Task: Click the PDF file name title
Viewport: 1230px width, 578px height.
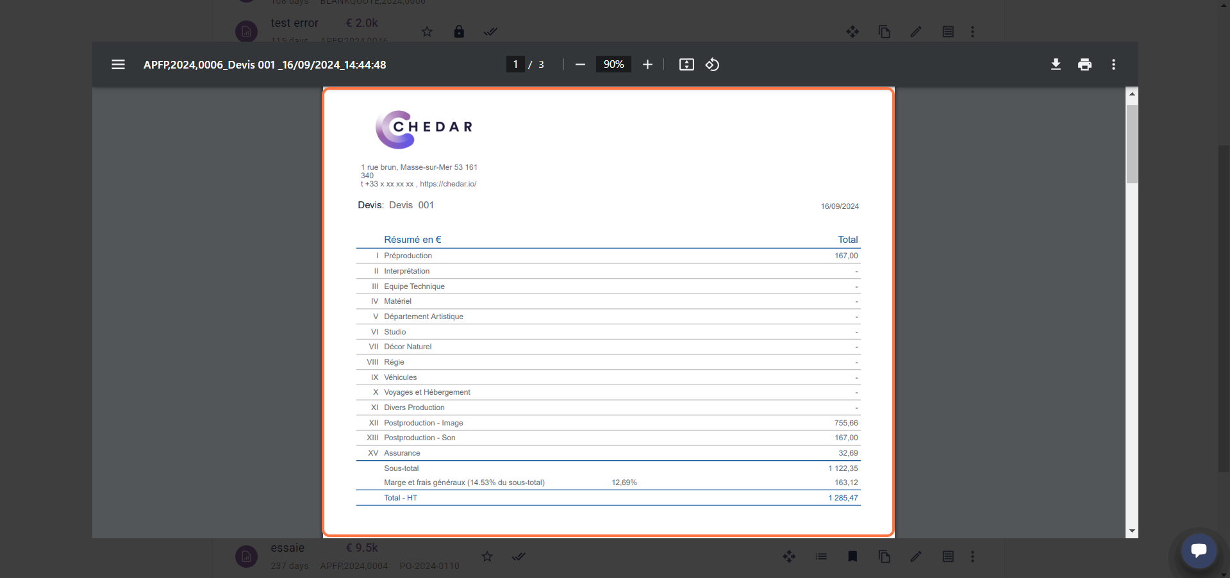Action: tap(265, 65)
